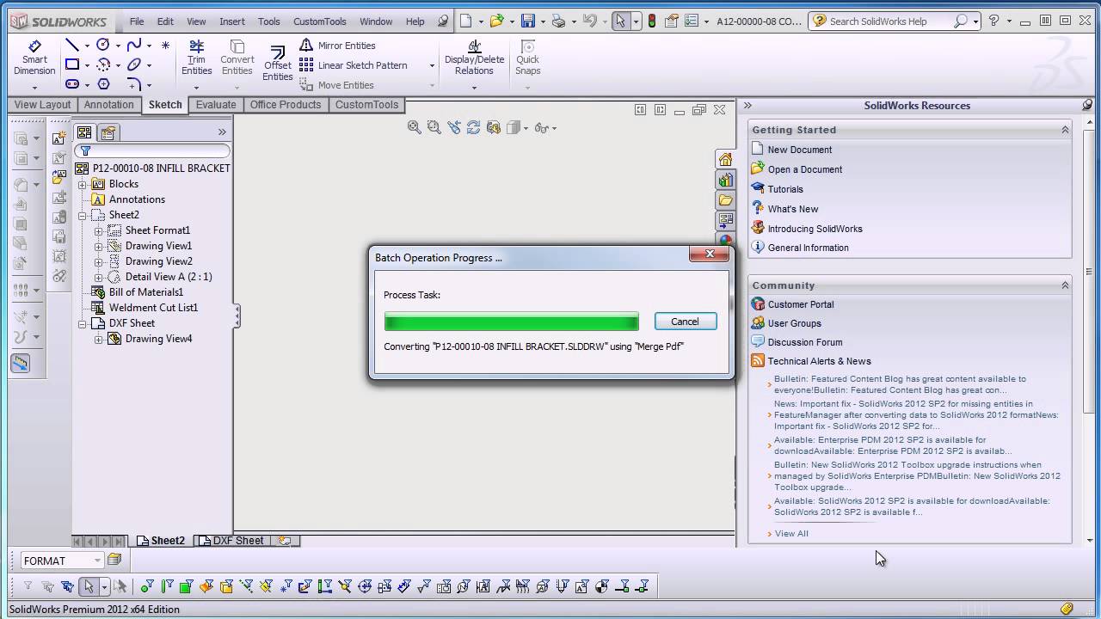The width and height of the screenshot is (1101, 619).
Task: Click the New Document link
Action: point(799,150)
